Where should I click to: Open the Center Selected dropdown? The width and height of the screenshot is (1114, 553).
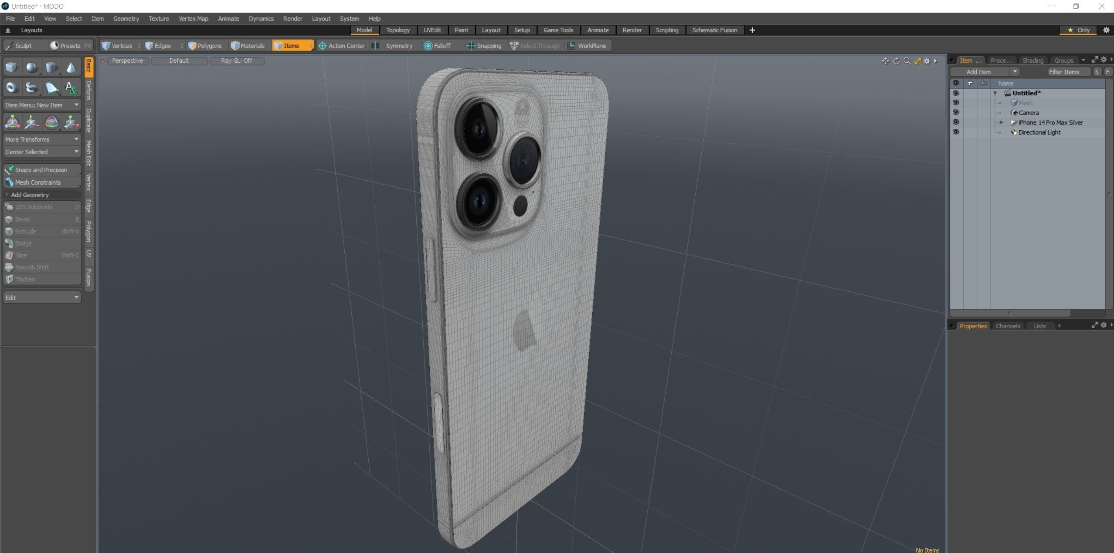pos(42,152)
